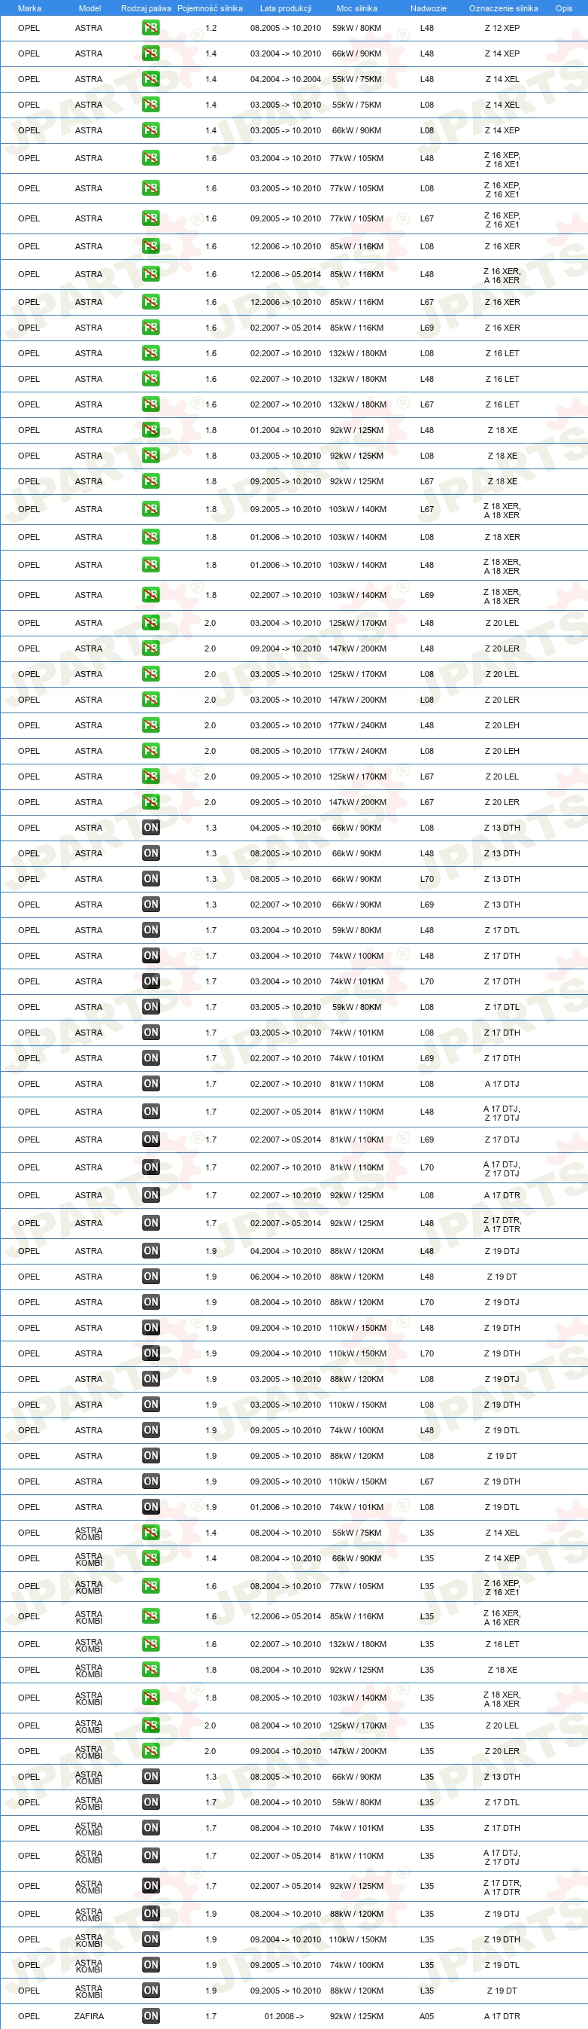588x2029 pixels.
Task: Select the 'Z 12 XEP' engine code cell
Action: (502, 28)
